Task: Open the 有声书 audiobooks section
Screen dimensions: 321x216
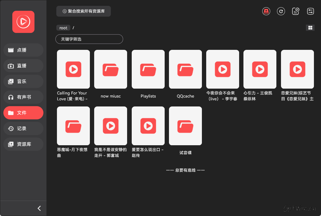Action: tap(23, 97)
